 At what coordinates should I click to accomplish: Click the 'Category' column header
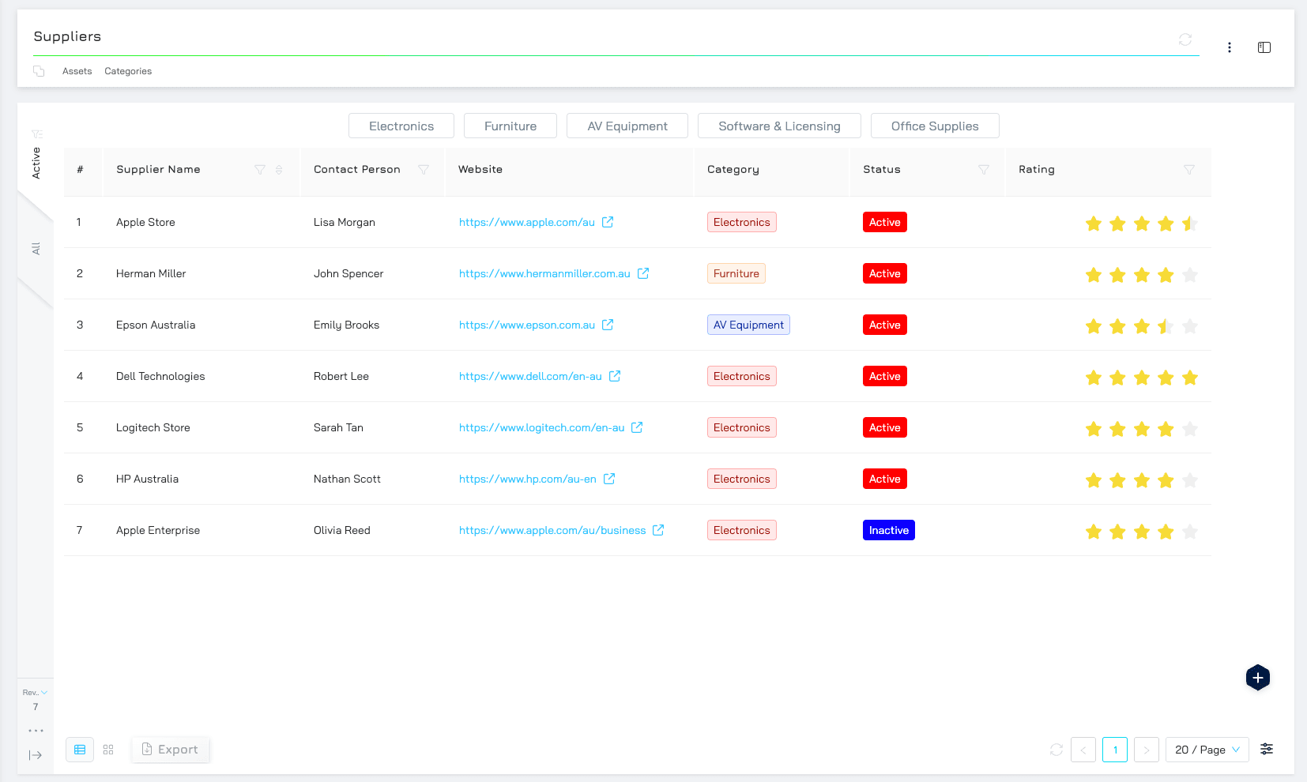(733, 170)
